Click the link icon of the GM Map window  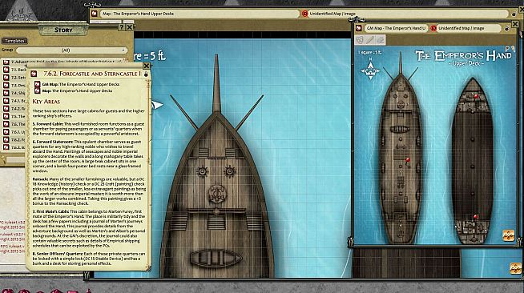click(x=359, y=28)
